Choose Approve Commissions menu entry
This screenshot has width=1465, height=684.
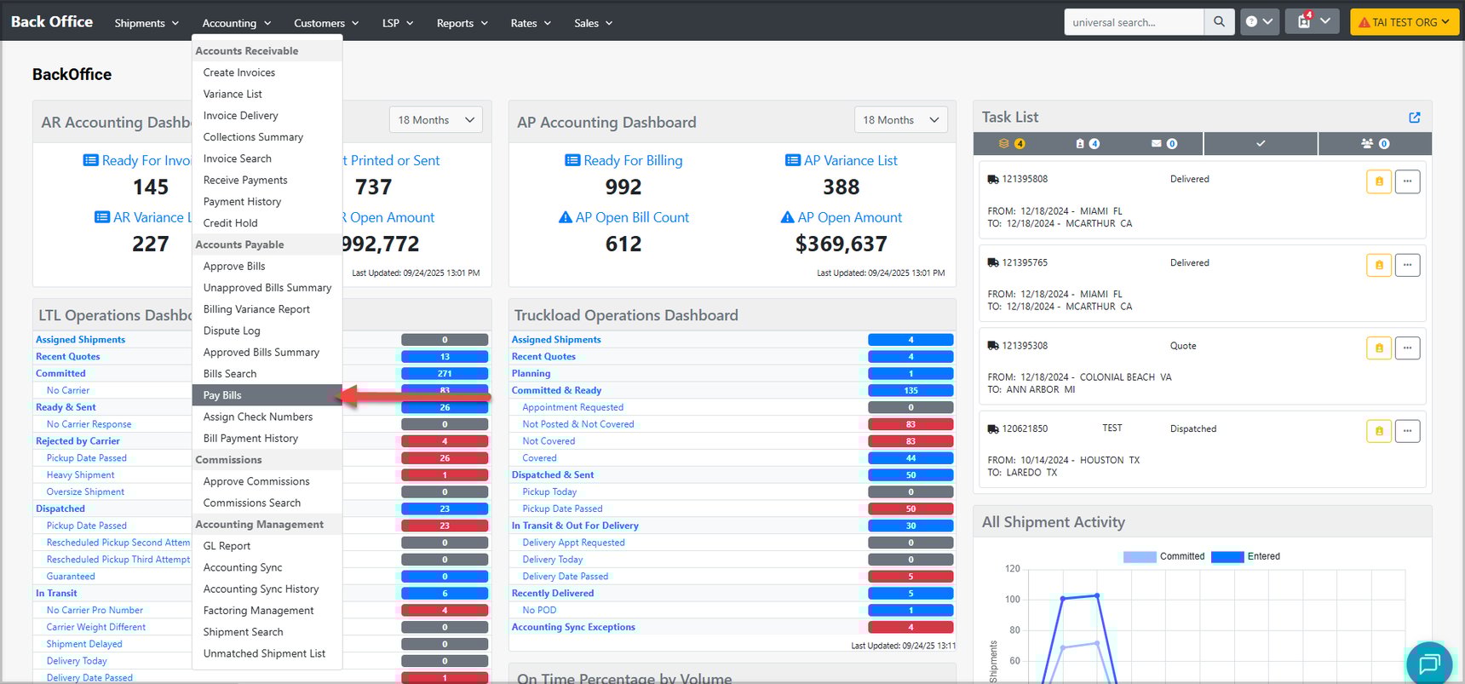(x=256, y=481)
